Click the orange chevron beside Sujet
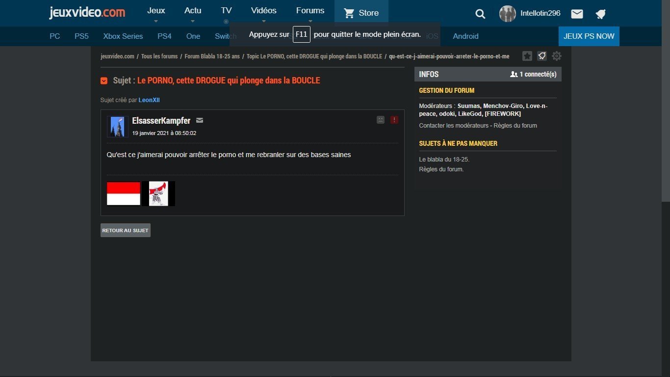Image resolution: width=670 pixels, height=377 pixels. (104, 81)
